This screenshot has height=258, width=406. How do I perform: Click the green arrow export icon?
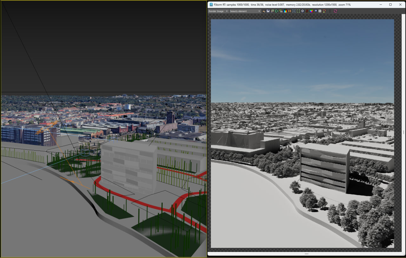[x=277, y=11]
